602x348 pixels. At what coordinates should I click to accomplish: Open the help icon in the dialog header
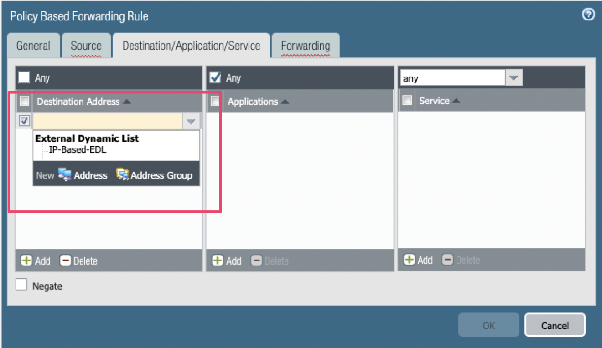click(x=589, y=15)
